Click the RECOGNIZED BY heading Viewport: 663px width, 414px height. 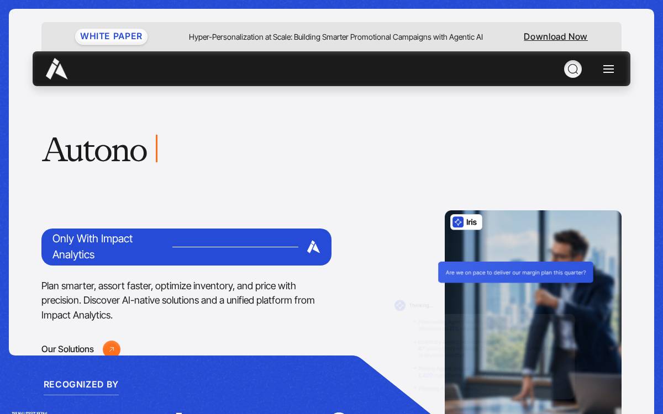81,384
